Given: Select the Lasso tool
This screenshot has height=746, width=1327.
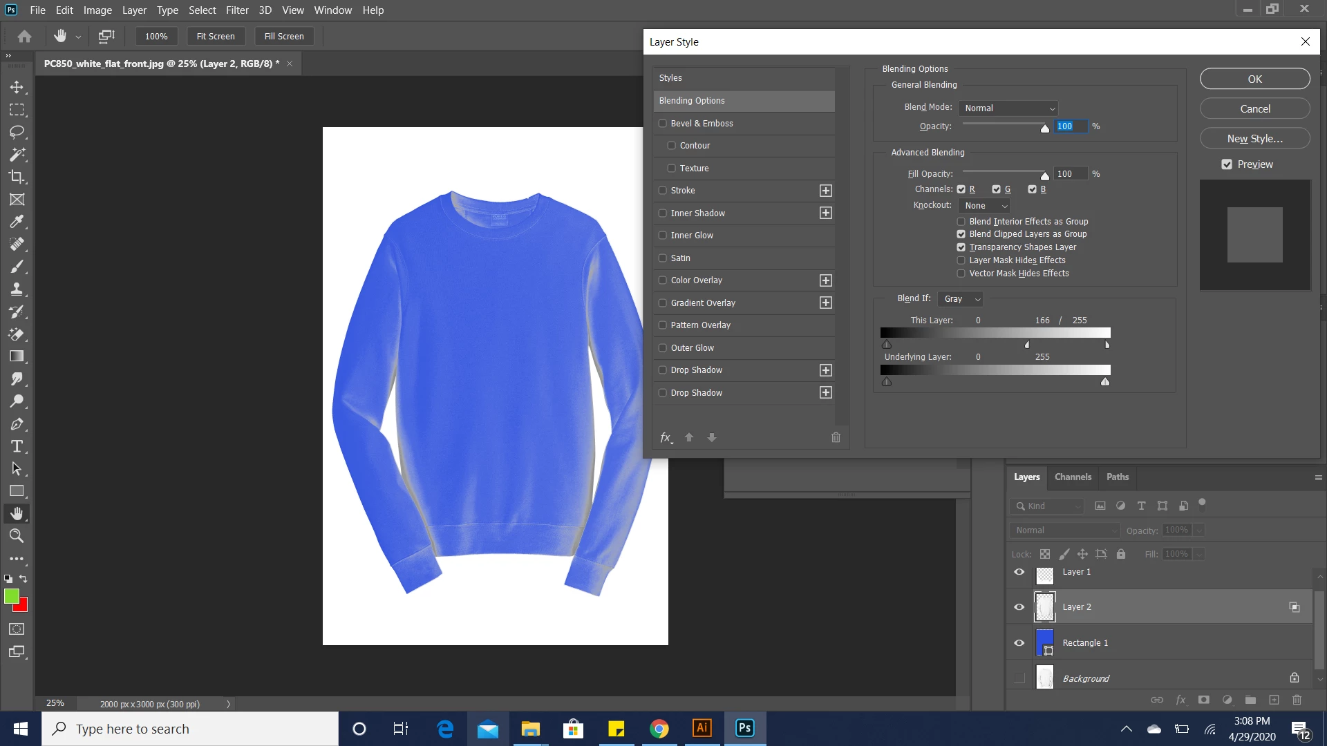Looking at the screenshot, I should click(17, 132).
